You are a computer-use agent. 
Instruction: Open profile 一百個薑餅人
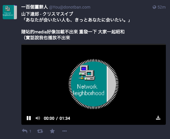[34, 7]
